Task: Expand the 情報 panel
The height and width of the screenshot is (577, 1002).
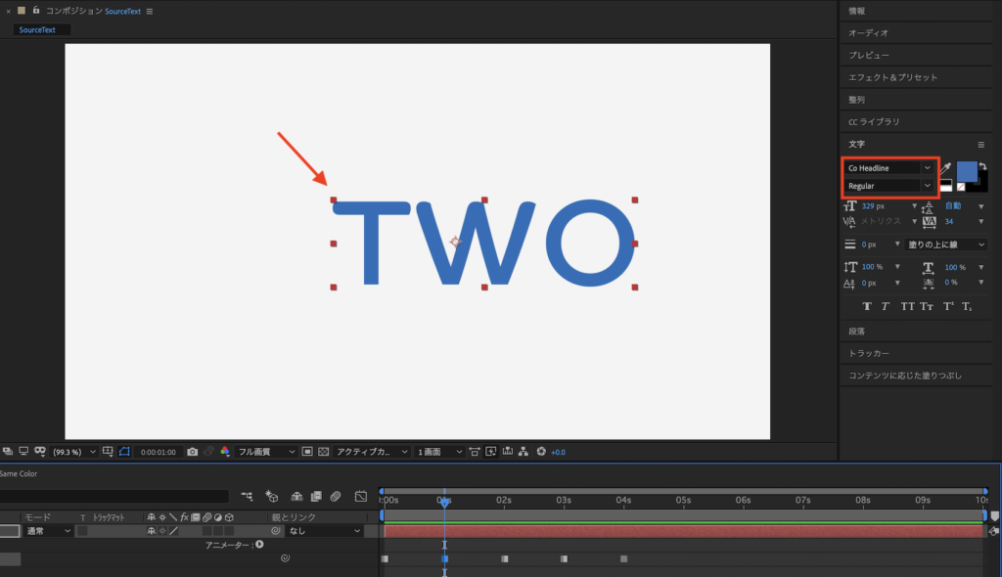Action: point(916,11)
